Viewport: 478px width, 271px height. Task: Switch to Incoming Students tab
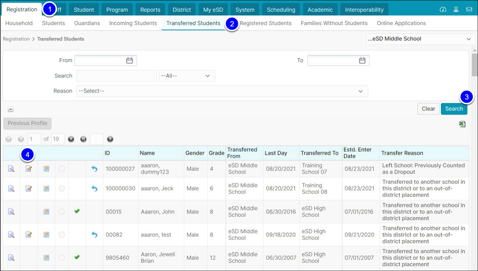pos(133,23)
